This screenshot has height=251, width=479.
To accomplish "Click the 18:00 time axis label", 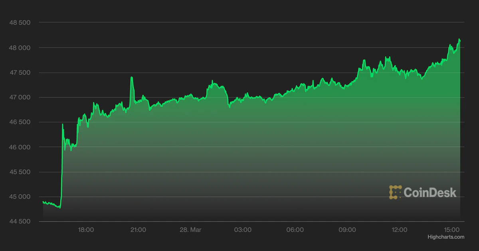I will point(86,230).
